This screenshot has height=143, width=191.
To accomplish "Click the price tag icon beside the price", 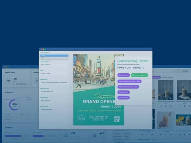I will (x=143, y=68).
